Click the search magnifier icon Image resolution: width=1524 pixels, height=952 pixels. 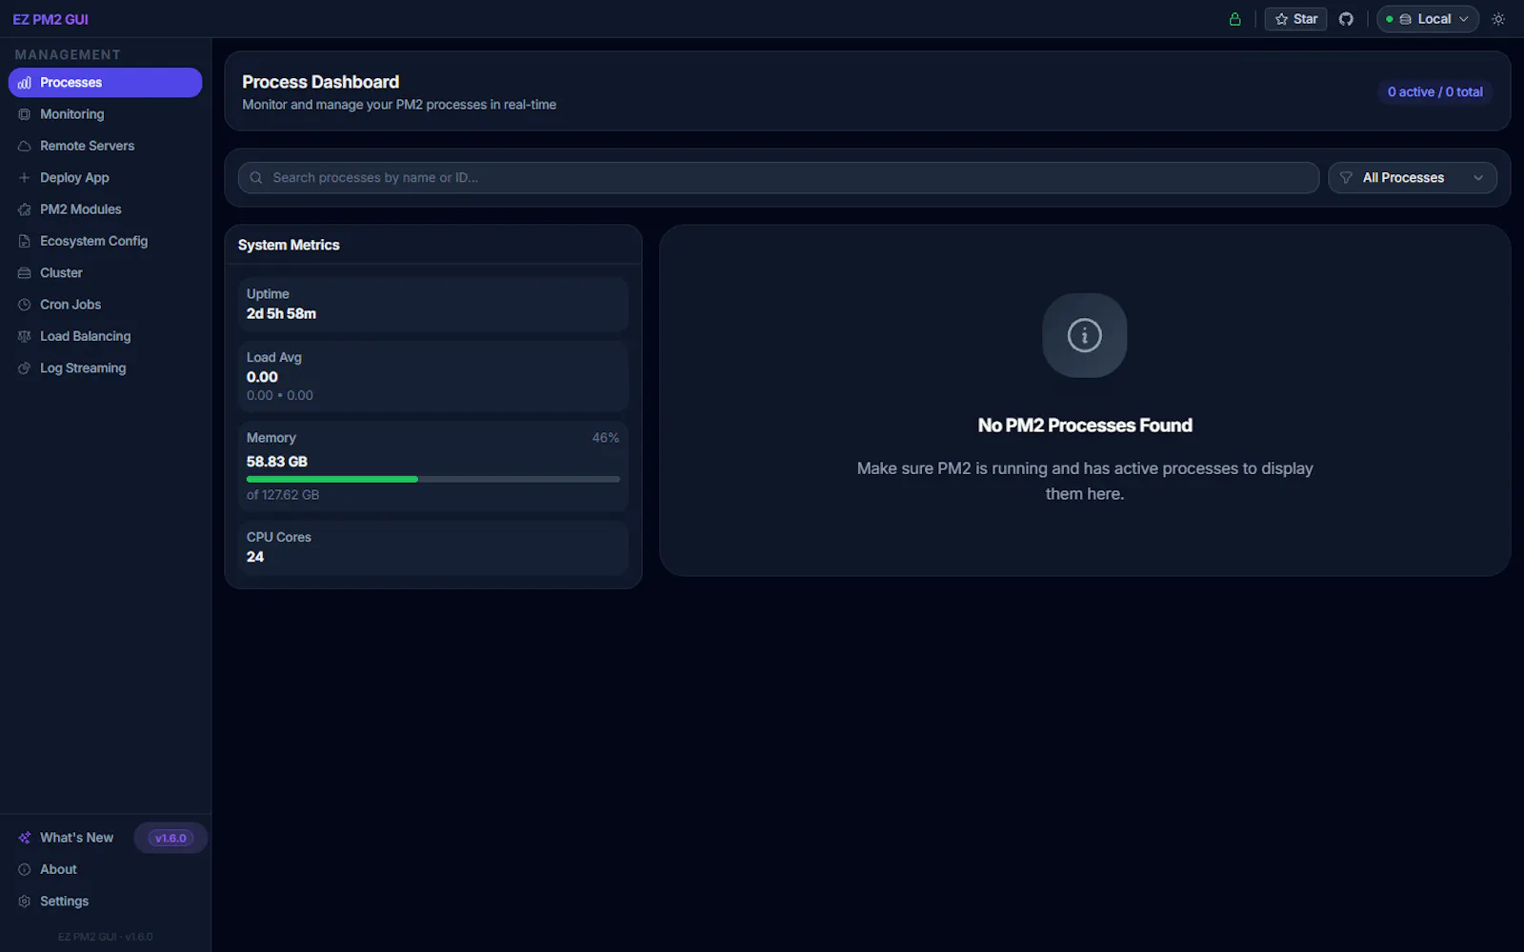pos(256,178)
